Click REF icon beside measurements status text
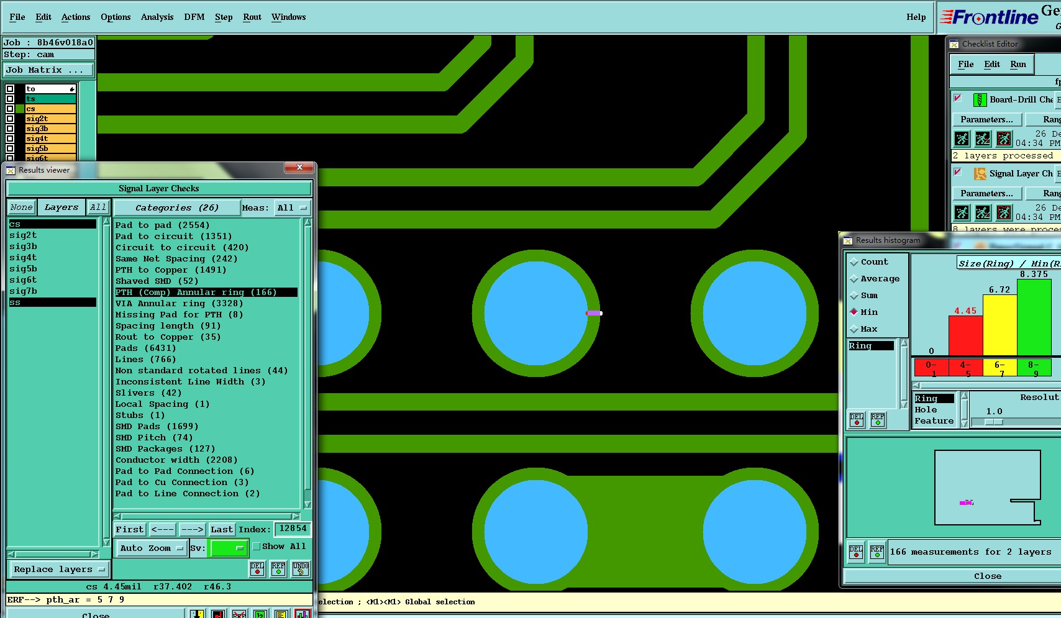The image size is (1061, 618). 877,552
